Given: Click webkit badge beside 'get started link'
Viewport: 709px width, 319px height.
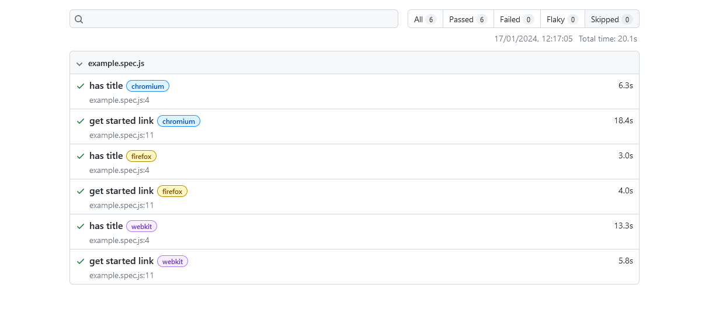Looking at the screenshot, I should 172,262.
